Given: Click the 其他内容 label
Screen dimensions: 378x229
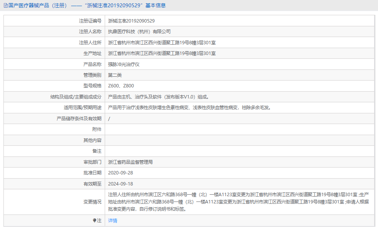Looking at the screenshot, I should click(92, 140).
